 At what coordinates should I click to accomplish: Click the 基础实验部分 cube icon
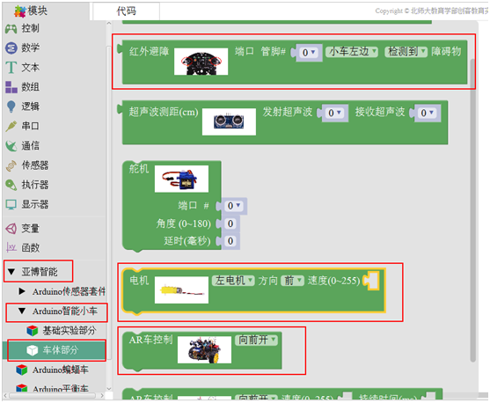point(33,331)
